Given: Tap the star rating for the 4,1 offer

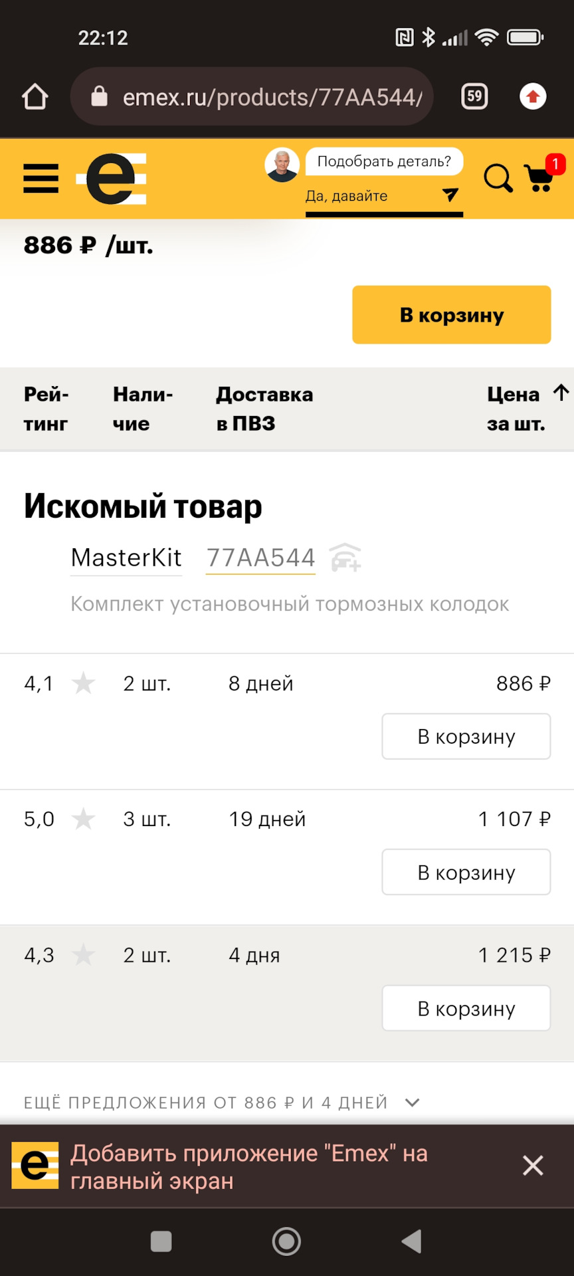Looking at the screenshot, I should [x=84, y=683].
